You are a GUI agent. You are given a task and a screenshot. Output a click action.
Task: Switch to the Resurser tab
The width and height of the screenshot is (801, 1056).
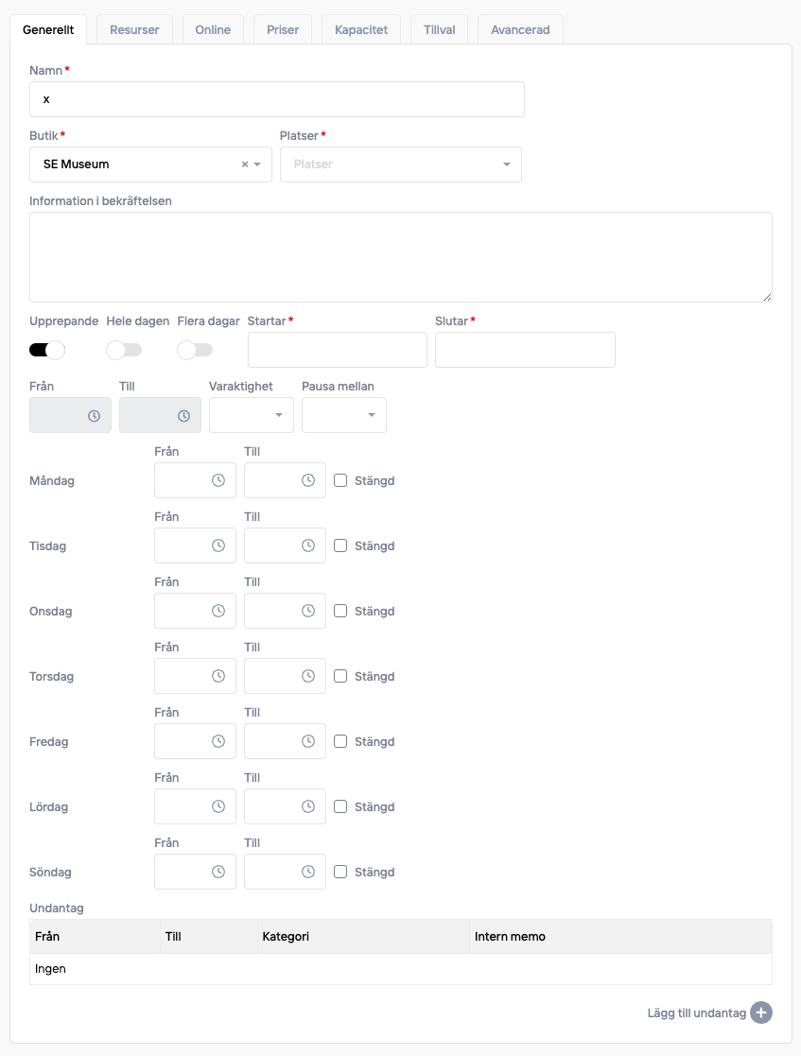[x=134, y=30]
